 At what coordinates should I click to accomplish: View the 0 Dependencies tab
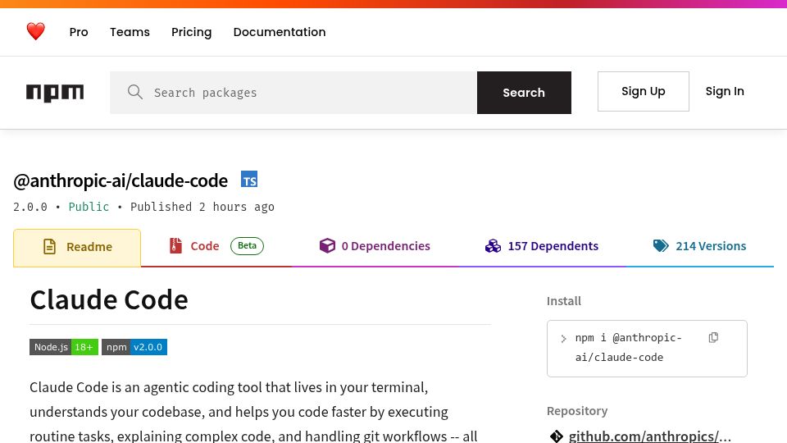pyautogui.click(x=375, y=246)
